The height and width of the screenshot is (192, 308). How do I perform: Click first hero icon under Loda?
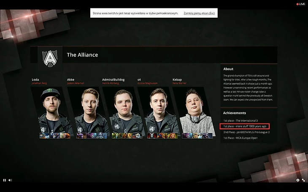(45, 136)
